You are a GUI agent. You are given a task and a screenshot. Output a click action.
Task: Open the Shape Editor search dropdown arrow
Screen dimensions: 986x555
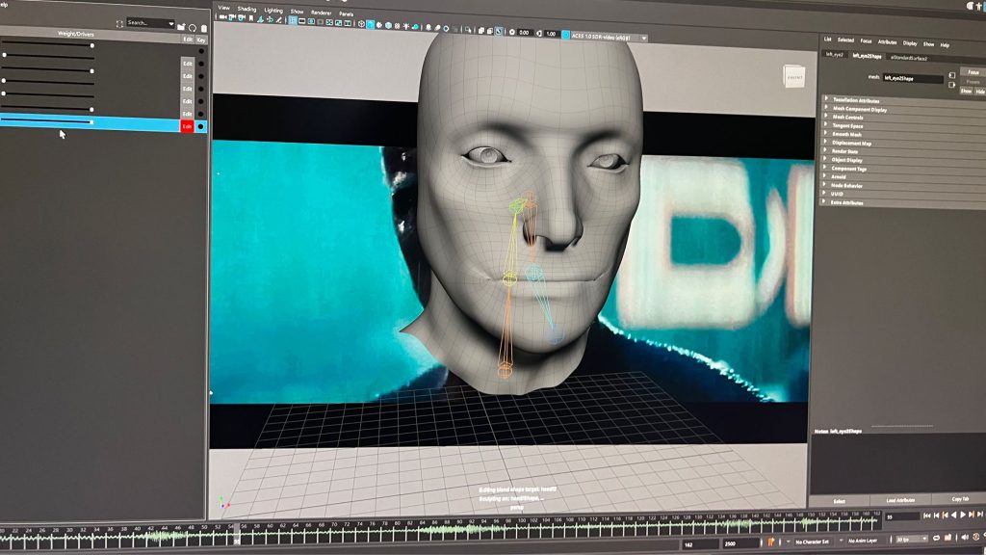pyautogui.click(x=171, y=24)
